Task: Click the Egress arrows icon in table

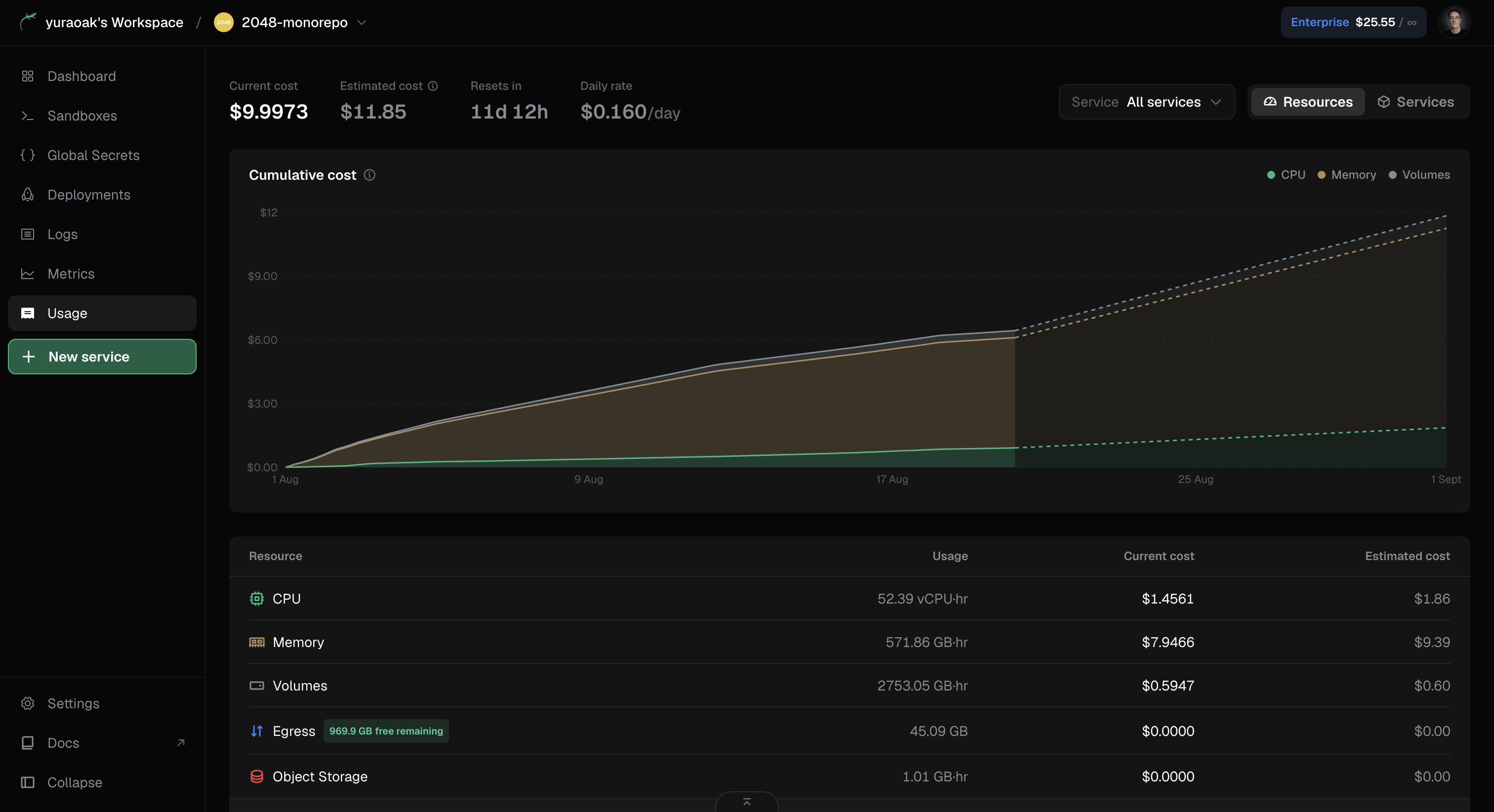Action: (x=256, y=731)
